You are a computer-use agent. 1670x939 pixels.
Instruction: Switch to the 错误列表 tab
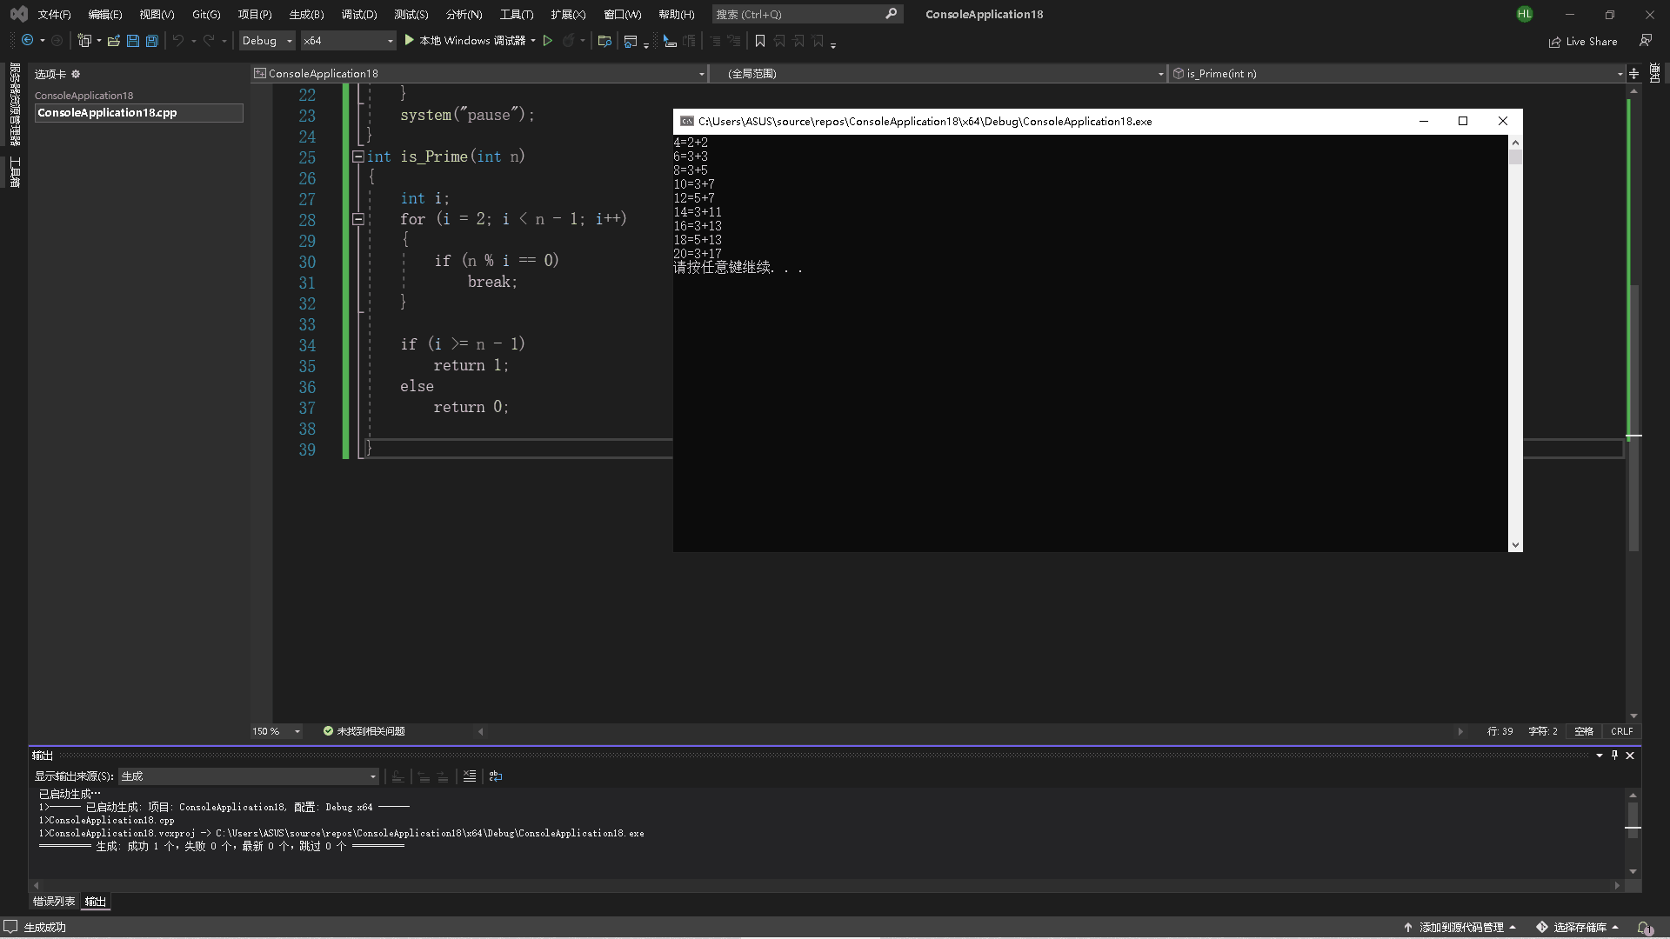[x=54, y=902]
